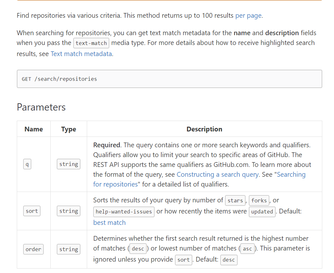The image size is (334, 273).
Task: Click the Parameters section heading
Action: pyautogui.click(x=41, y=107)
